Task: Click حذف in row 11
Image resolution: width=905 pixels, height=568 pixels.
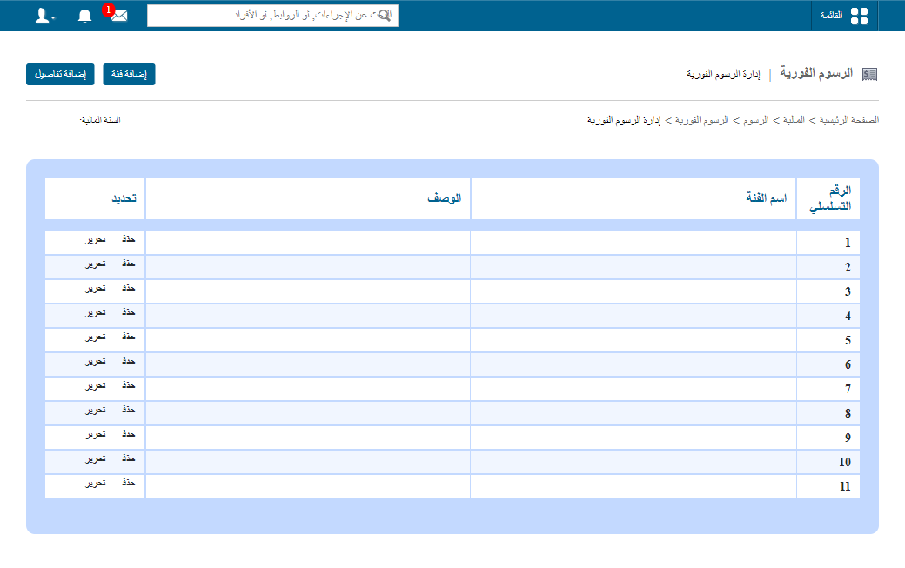Action: (x=128, y=483)
